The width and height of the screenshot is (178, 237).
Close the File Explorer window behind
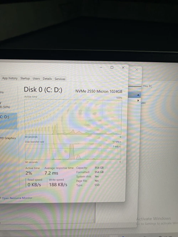click(x=137, y=69)
